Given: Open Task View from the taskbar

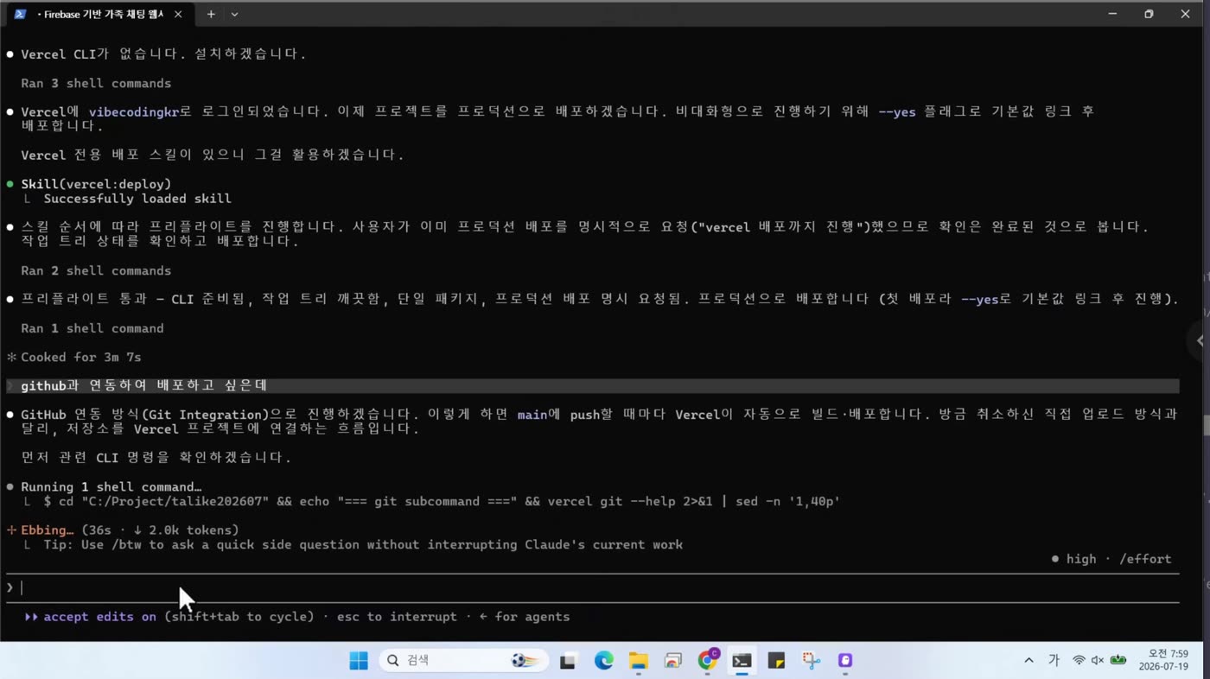Looking at the screenshot, I should pos(568,661).
